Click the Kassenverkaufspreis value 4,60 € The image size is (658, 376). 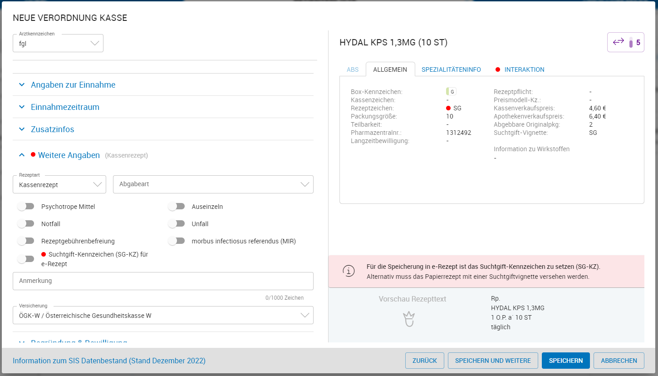point(598,108)
